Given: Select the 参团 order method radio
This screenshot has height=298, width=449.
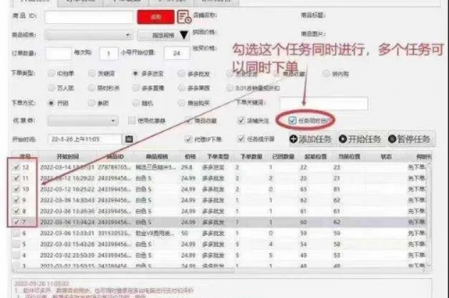Looking at the screenshot, I should [91, 103].
